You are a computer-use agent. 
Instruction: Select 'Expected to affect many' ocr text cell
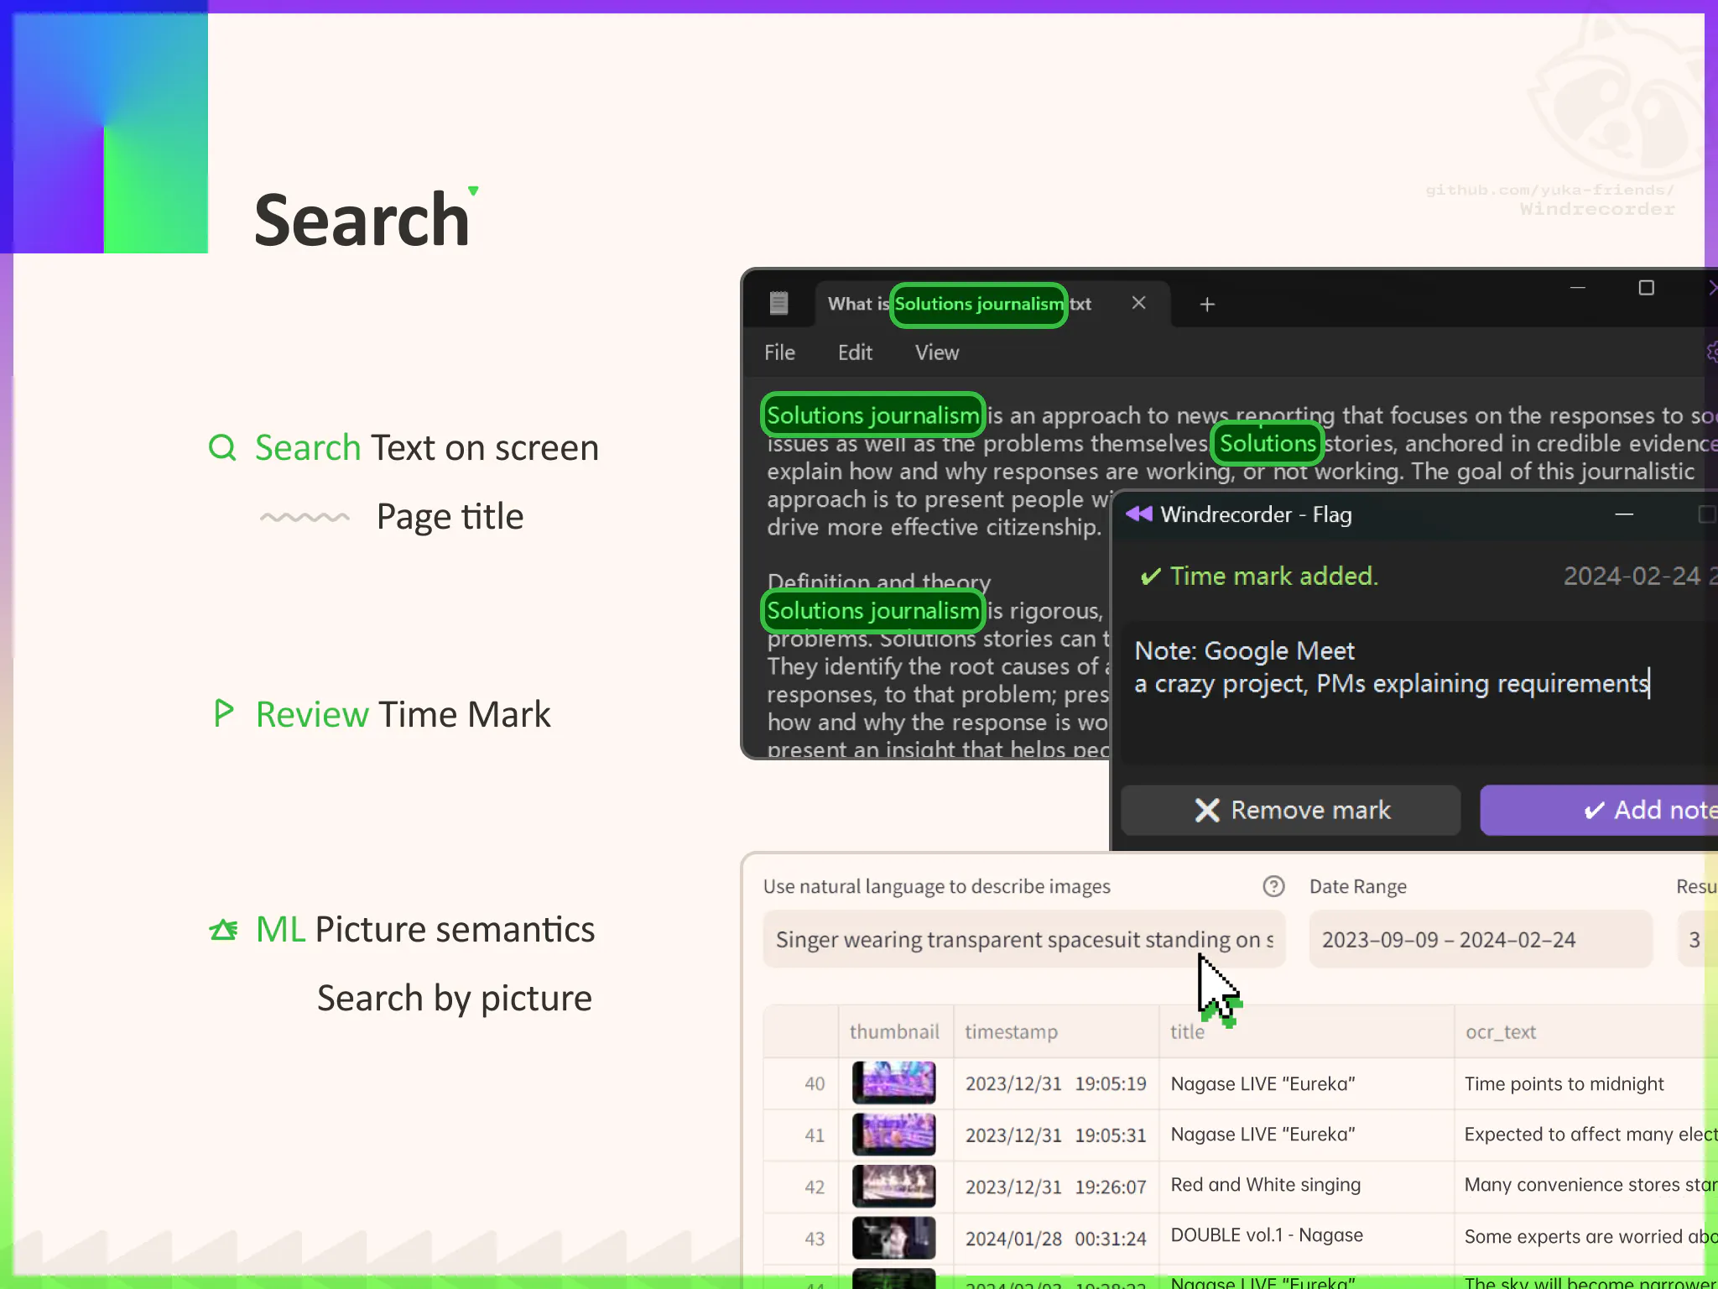click(x=1585, y=1135)
